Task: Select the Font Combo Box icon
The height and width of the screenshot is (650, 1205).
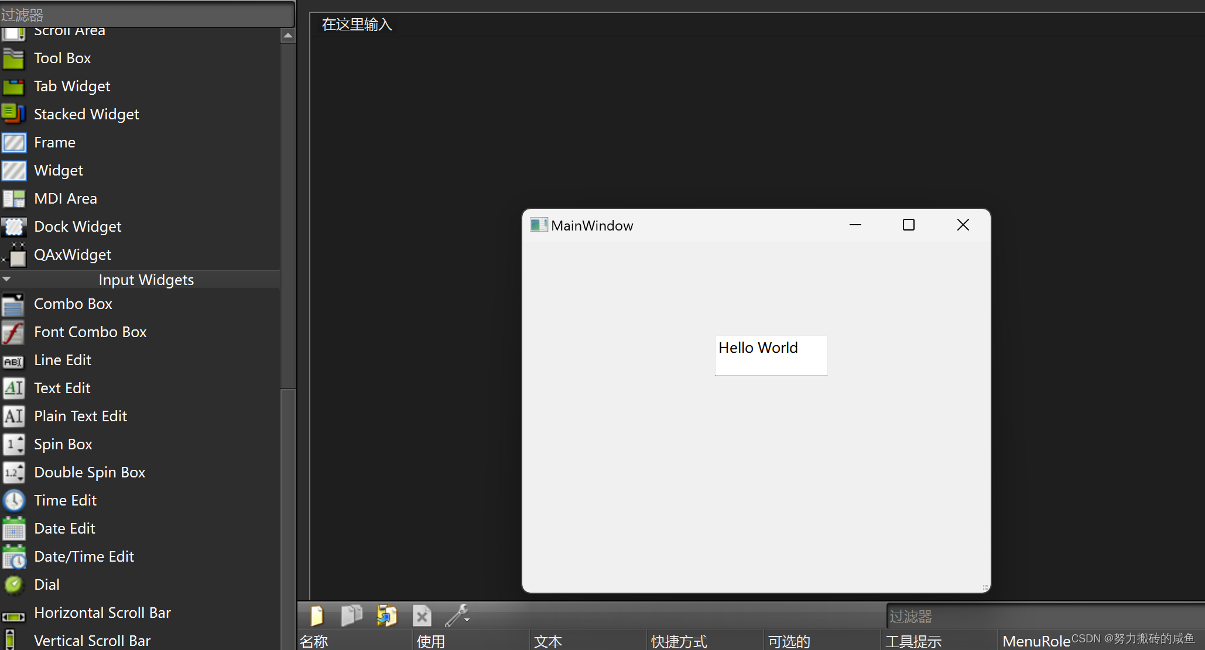Action: [x=13, y=332]
